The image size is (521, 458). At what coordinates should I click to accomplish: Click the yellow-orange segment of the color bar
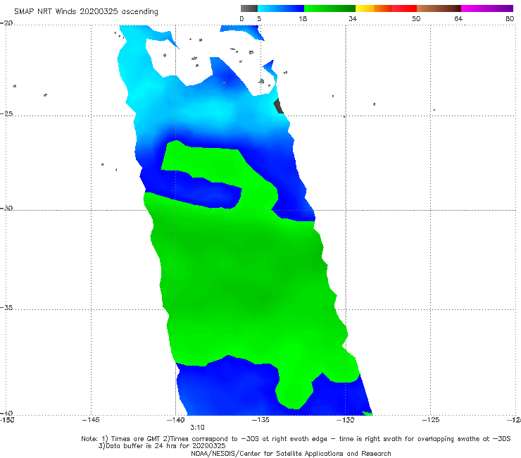click(374, 8)
